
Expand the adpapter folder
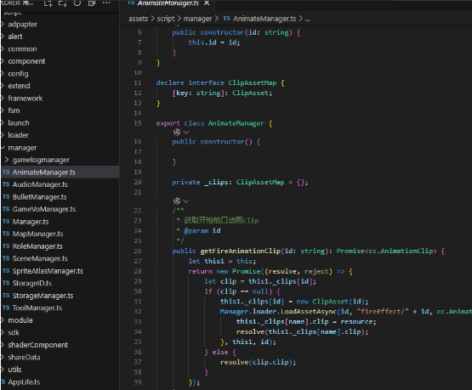(22, 25)
